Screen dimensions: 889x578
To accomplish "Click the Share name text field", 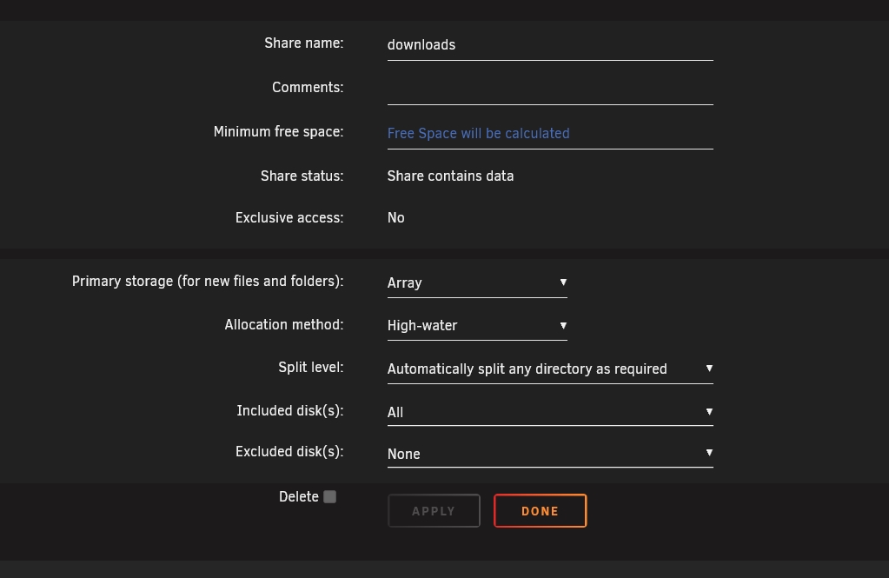I will coord(549,45).
